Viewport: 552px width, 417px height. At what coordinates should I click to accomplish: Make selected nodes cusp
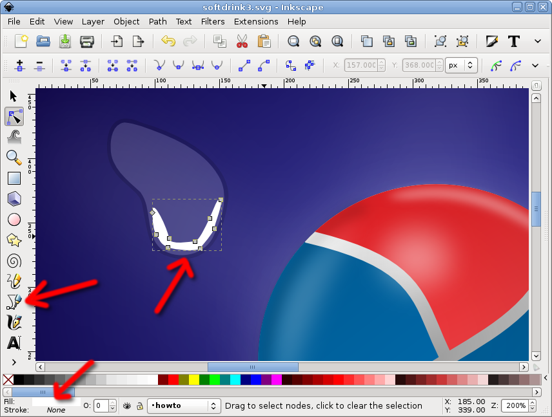pos(159,66)
